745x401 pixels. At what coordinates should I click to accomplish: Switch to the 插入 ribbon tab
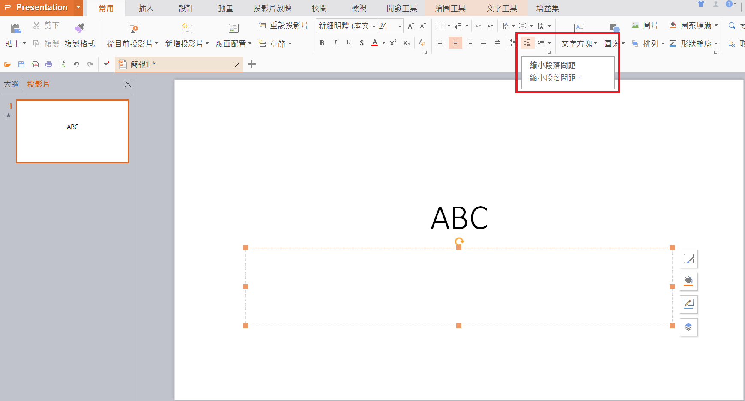click(x=146, y=8)
